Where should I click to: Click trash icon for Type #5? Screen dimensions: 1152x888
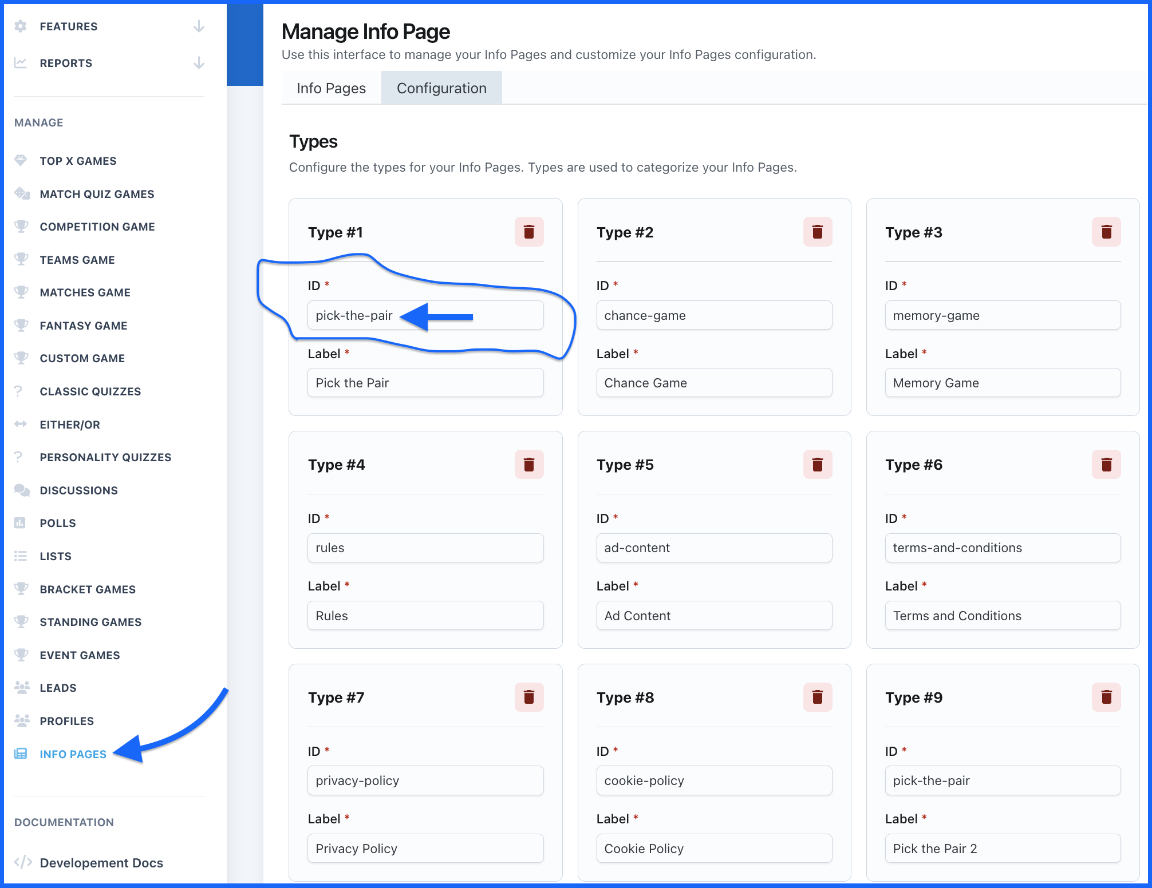click(817, 464)
